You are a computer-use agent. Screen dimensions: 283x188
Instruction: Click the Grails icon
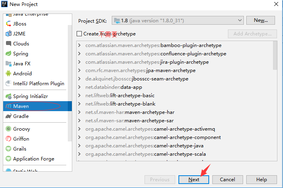coord(8,149)
